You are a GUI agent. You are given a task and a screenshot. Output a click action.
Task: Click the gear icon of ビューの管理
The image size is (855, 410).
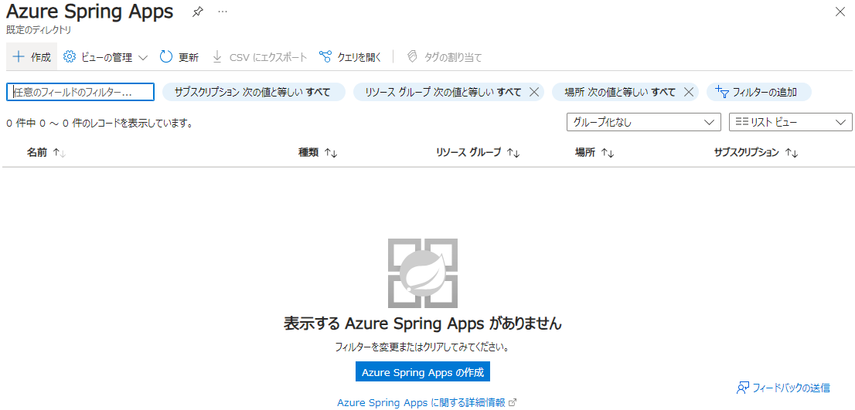tap(70, 56)
